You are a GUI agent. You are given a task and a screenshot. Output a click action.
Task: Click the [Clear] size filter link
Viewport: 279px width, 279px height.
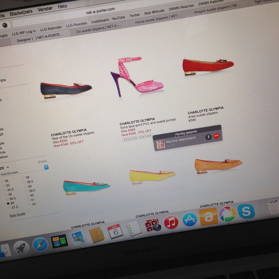tap(42, 161)
